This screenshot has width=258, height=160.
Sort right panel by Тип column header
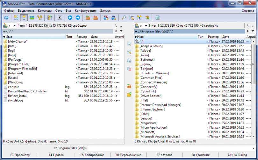click(202, 37)
